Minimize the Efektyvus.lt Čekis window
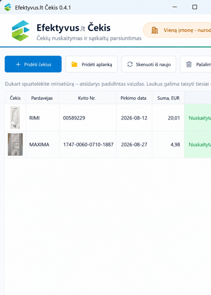Viewport: 211px width, 295px height. click(x=175, y=7)
